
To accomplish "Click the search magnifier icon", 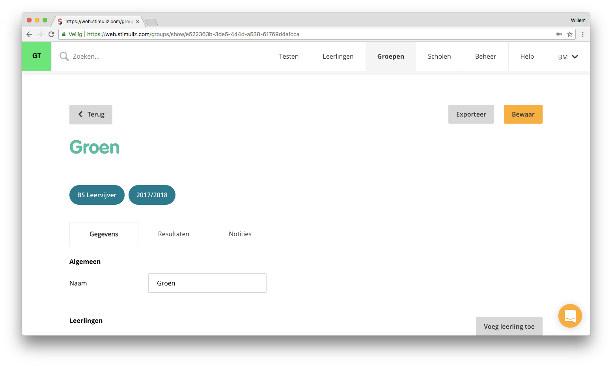I will tap(64, 56).
